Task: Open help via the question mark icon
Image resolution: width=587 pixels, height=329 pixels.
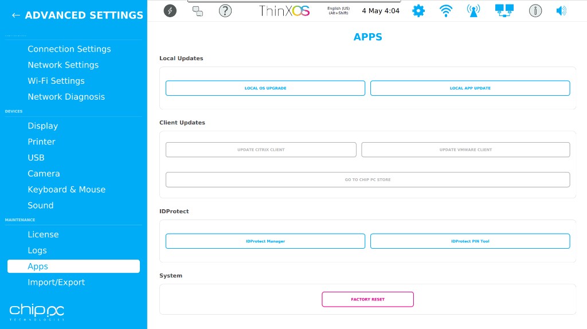Action: point(225,11)
